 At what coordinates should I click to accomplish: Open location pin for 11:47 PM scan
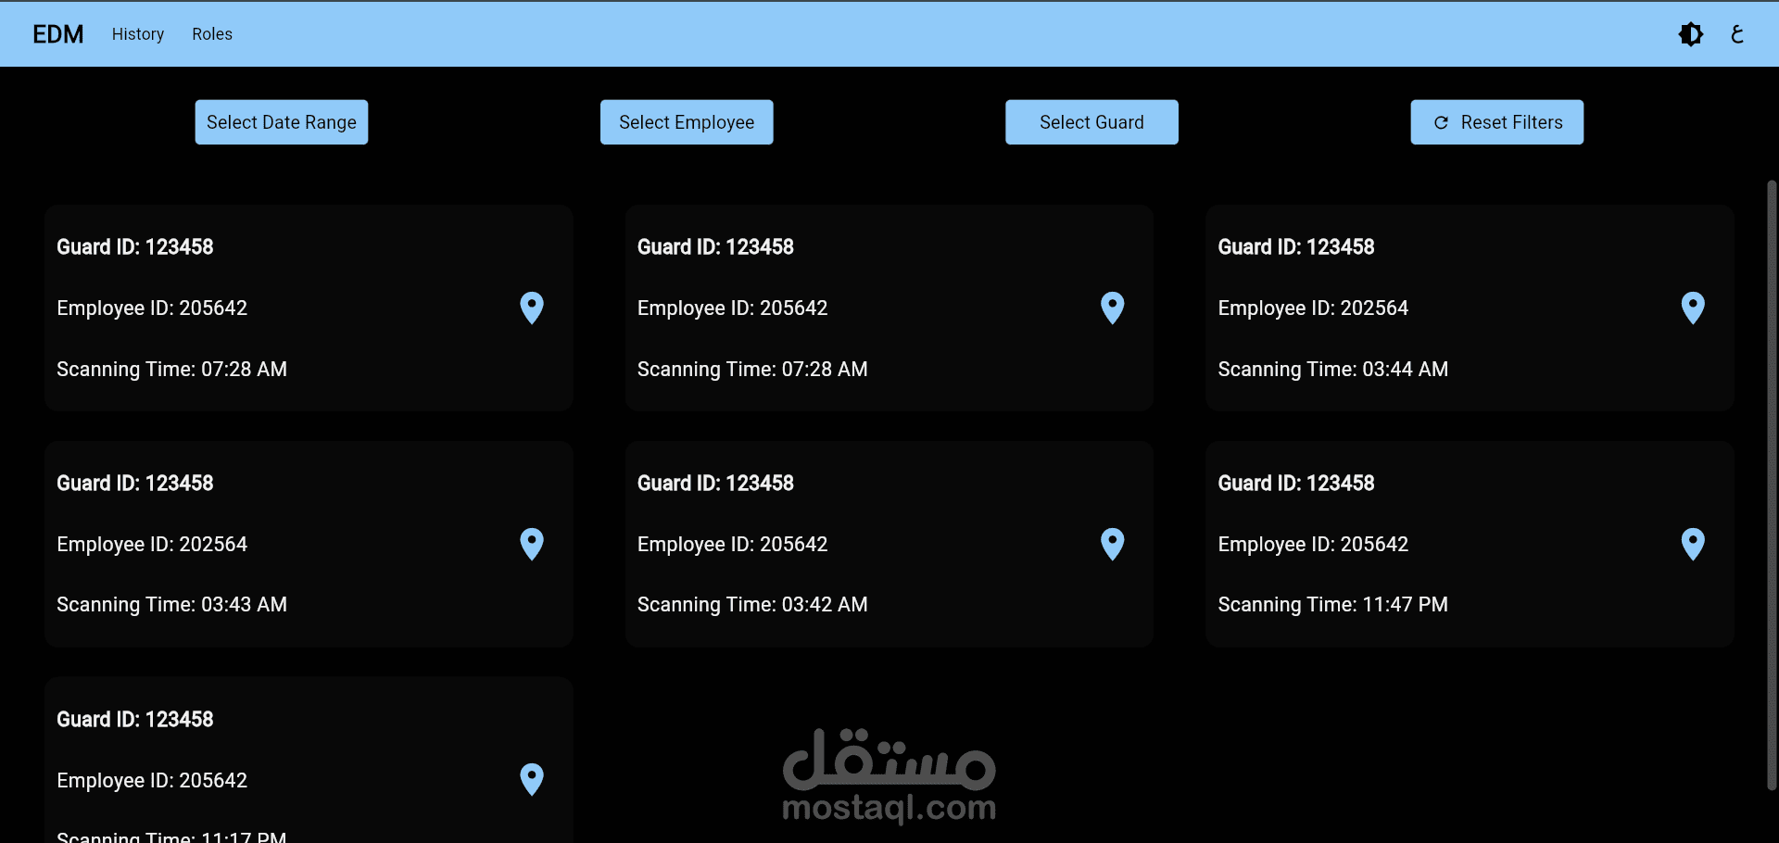pos(1693,544)
